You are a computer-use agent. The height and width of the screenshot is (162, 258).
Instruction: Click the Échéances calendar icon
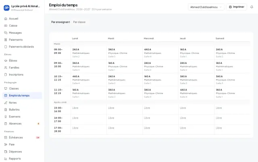(6, 137)
